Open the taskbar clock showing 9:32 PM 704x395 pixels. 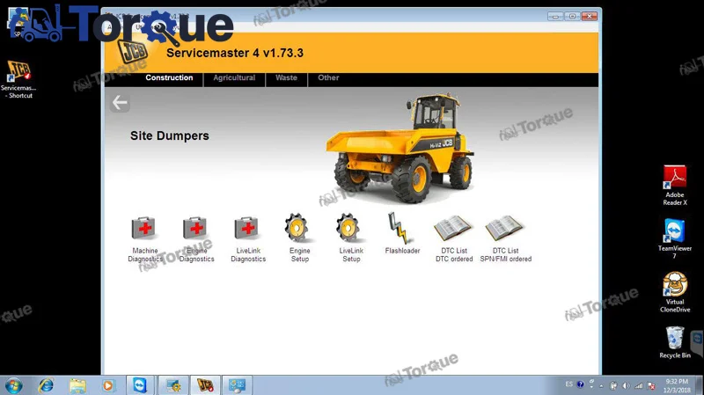pyautogui.click(x=677, y=385)
